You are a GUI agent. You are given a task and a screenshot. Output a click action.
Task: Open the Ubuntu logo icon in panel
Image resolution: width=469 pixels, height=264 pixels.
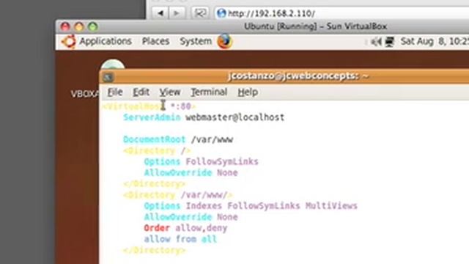coord(69,41)
